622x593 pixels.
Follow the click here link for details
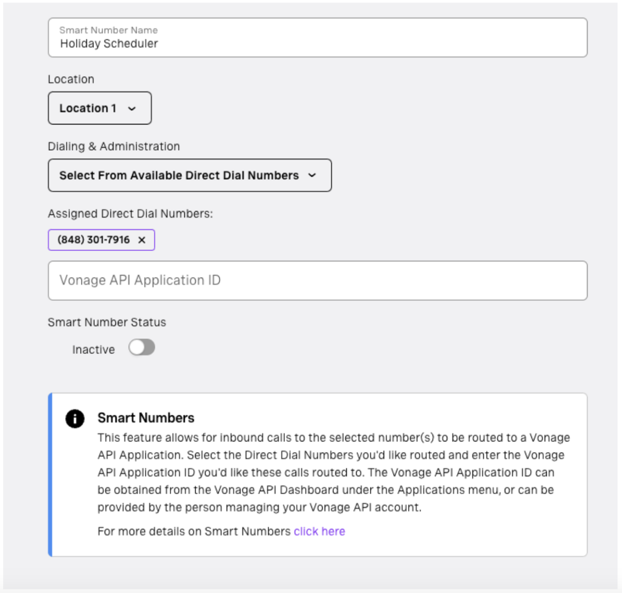(x=319, y=531)
